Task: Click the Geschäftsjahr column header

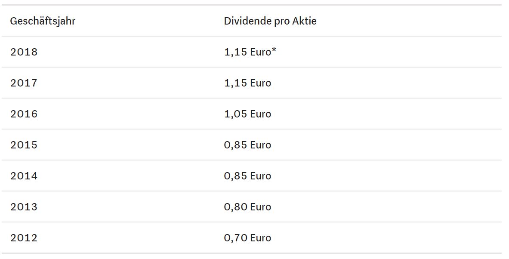Action: [43, 21]
